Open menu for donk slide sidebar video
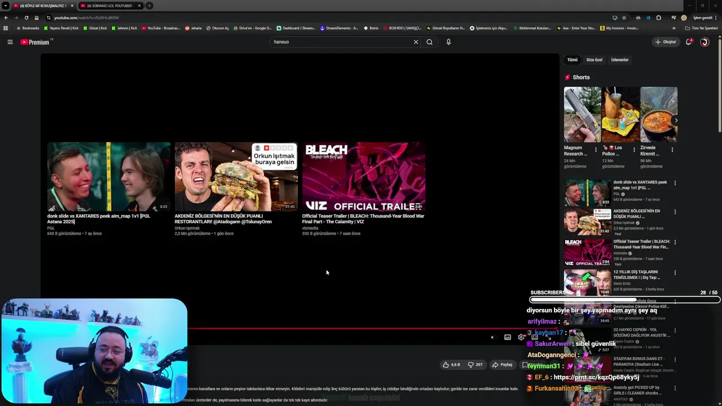This screenshot has height=406, width=722. 675,183
